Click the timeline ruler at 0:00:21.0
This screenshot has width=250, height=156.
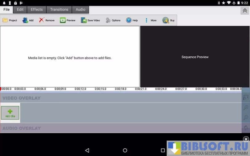click(141, 89)
